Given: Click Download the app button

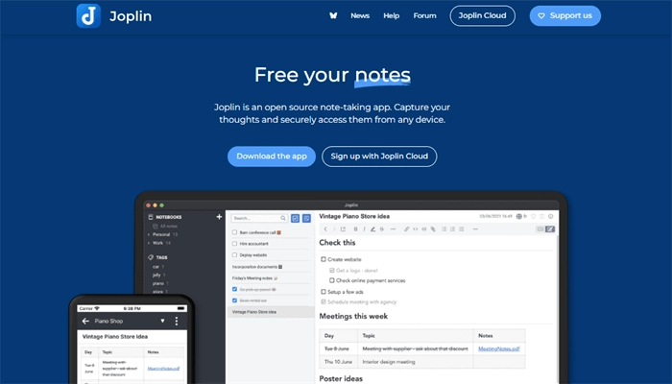Looking at the screenshot, I should tap(272, 156).
